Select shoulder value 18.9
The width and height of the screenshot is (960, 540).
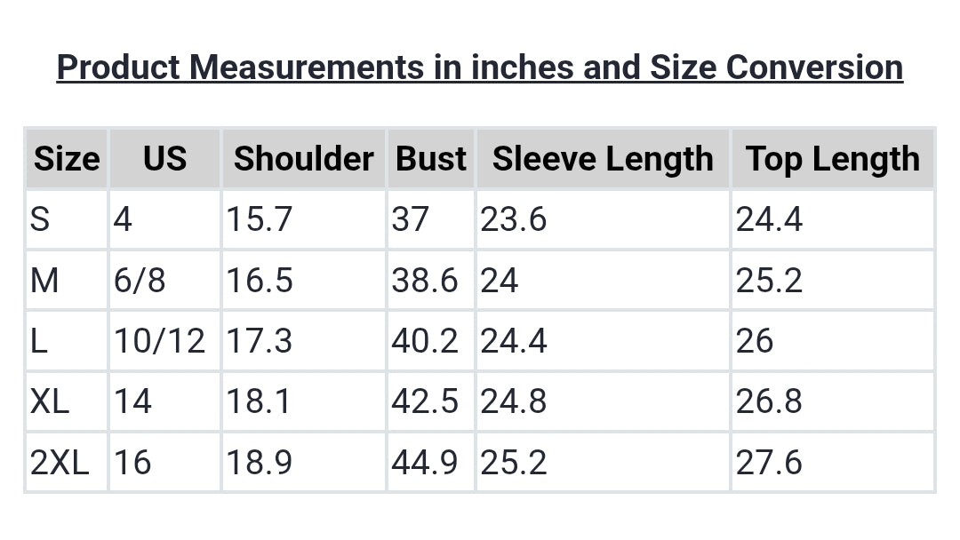coord(259,463)
